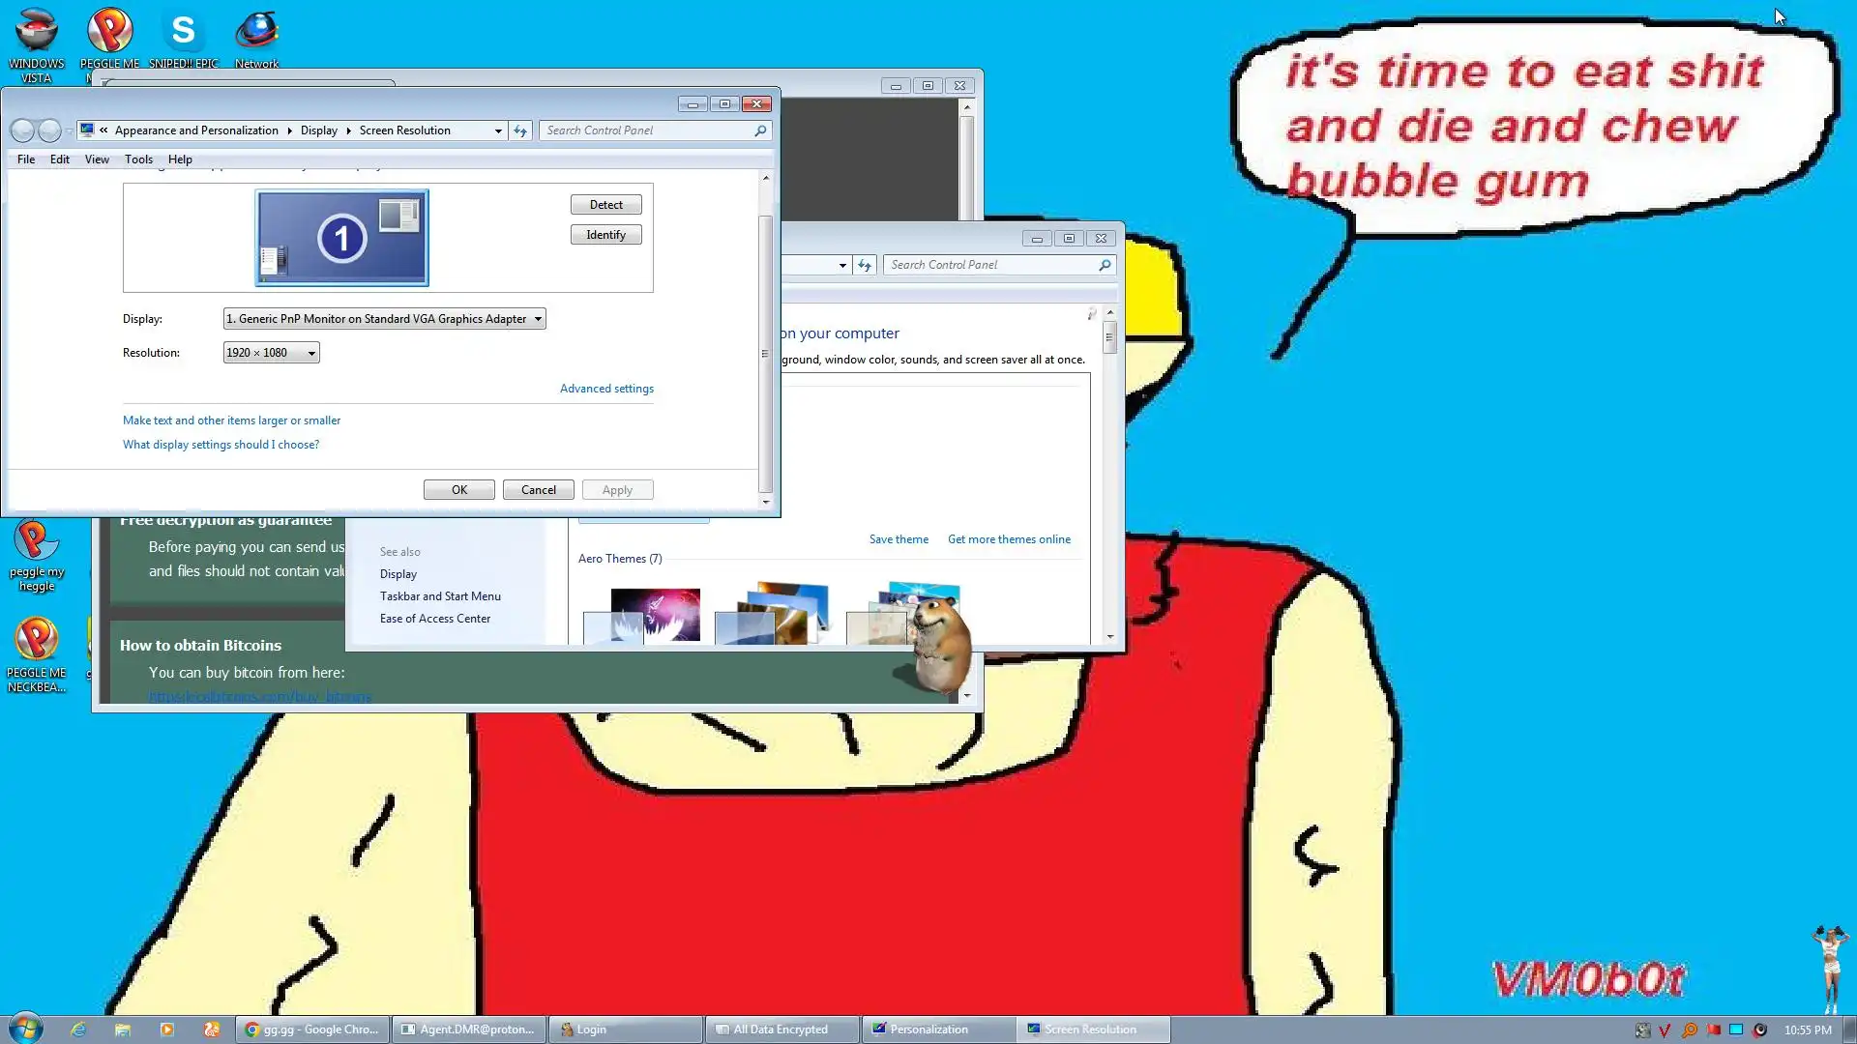Viewport: 1857px width, 1044px height.
Task: Click the orange magnifier tray icon
Action: (1690, 1029)
